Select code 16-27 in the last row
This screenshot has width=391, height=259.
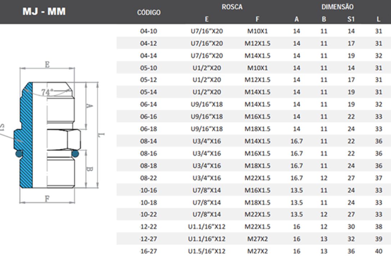pyautogui.click(x=149, y=251)
